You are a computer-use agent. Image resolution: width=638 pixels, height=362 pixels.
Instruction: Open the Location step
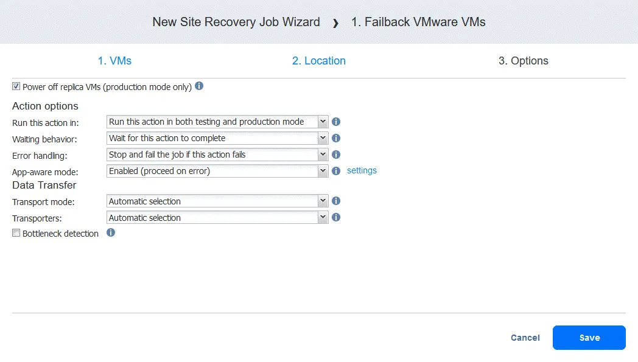(x=318, y=61)
